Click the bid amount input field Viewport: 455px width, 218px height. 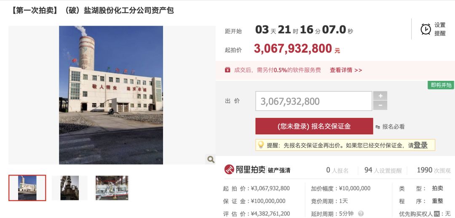(314, 101)
